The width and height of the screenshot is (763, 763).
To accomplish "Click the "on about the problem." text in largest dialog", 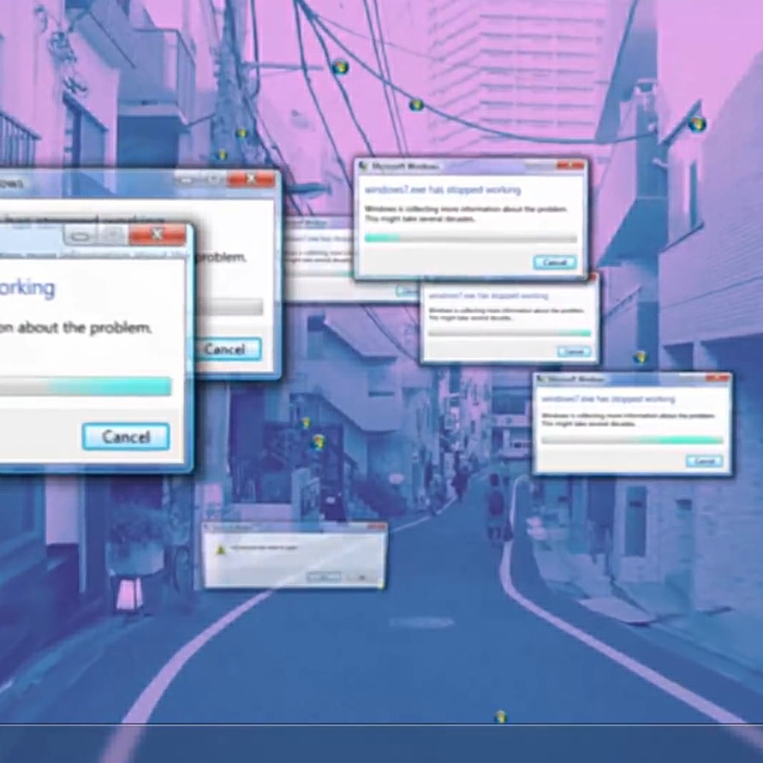I will 75,328.
